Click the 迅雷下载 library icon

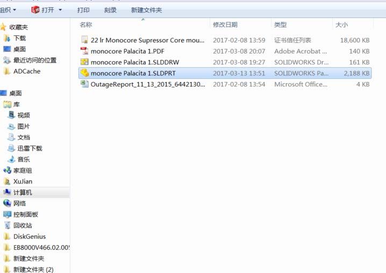click(x=11, y=148)
